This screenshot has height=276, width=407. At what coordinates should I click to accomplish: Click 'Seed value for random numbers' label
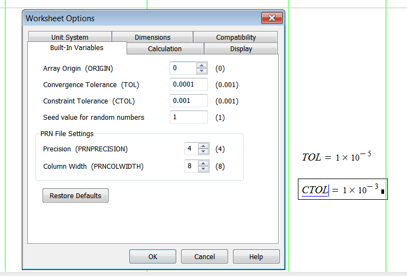[x=94, y=117]
